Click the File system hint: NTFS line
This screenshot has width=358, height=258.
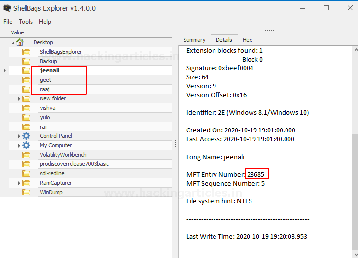(x=219, y=201)
